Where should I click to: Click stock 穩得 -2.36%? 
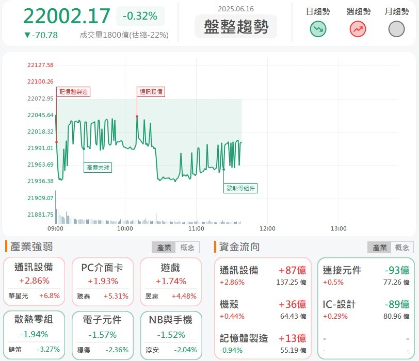pos(103,350)
